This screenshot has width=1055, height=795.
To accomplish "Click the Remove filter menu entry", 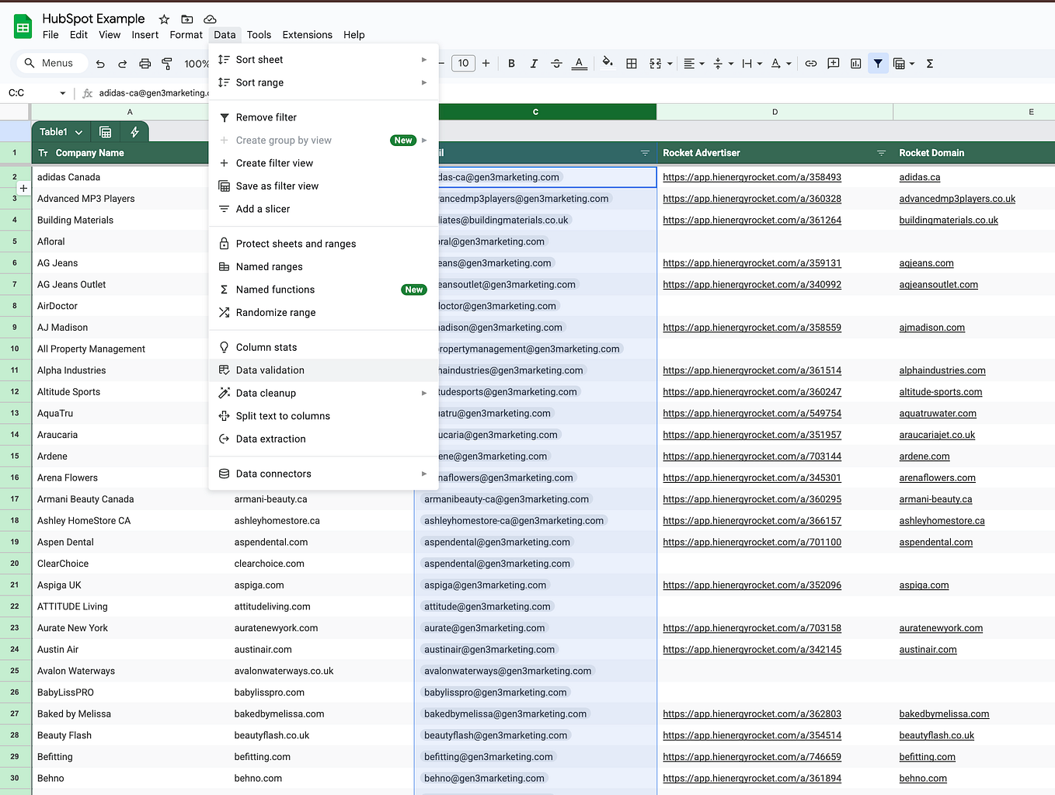I will [x=267, y=117].
